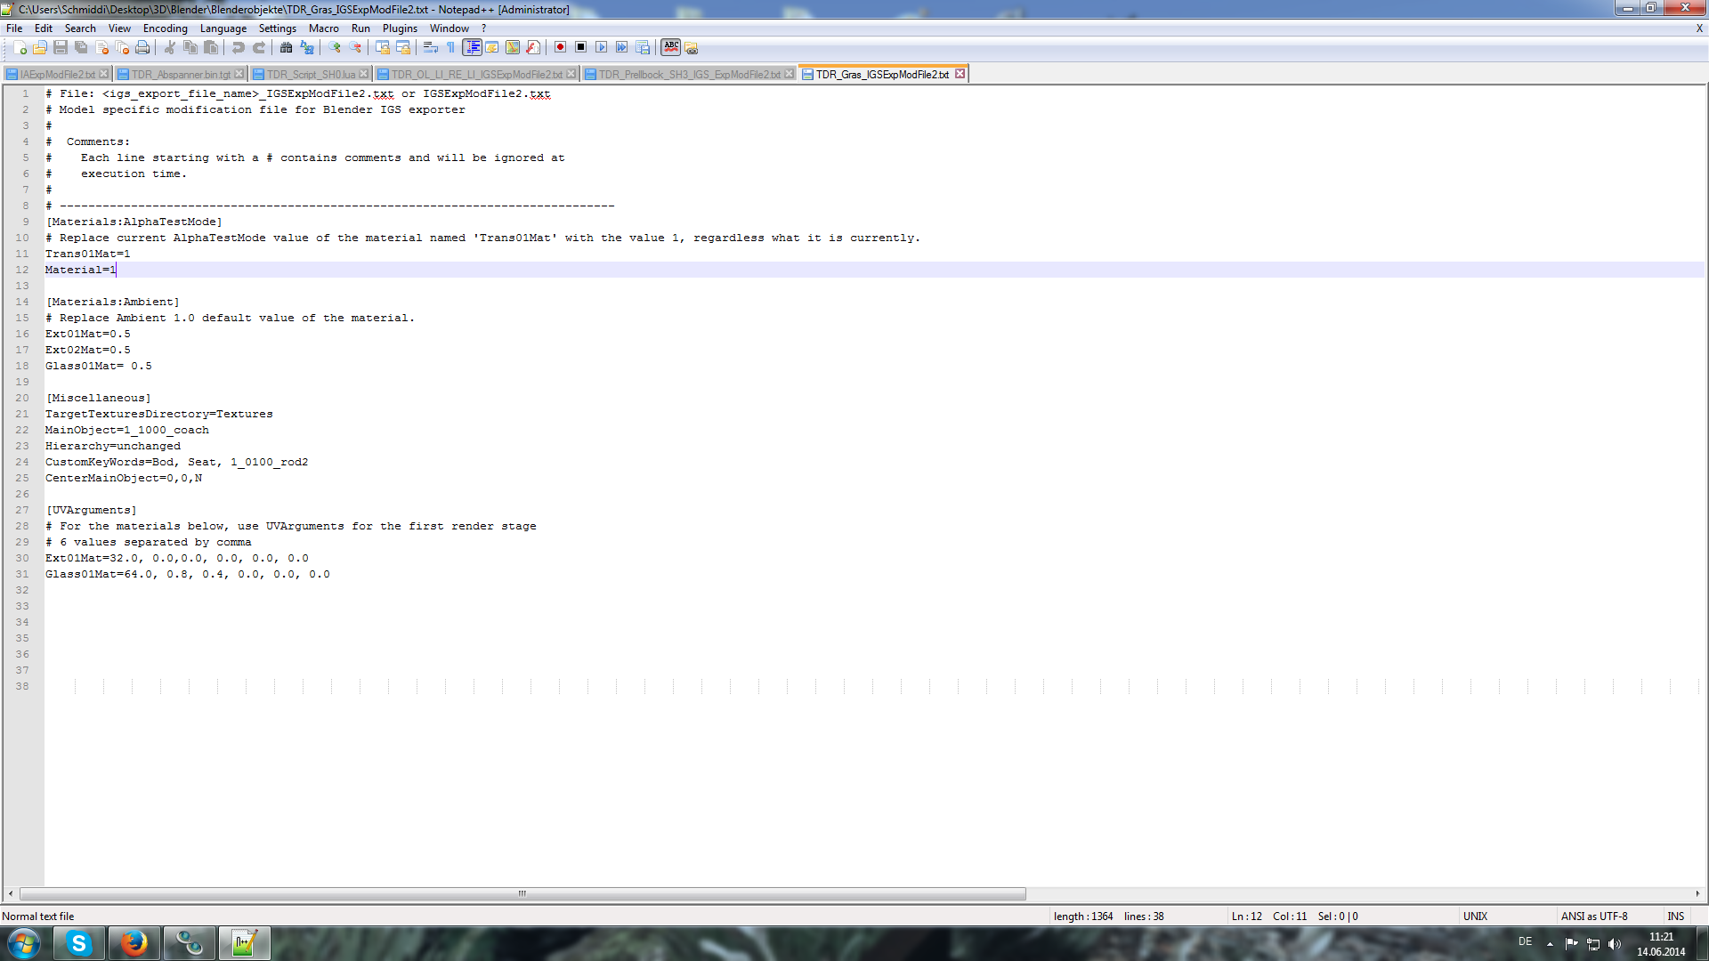
Task: Click the Zoom in toolbar icon
Action: point(335,47)
